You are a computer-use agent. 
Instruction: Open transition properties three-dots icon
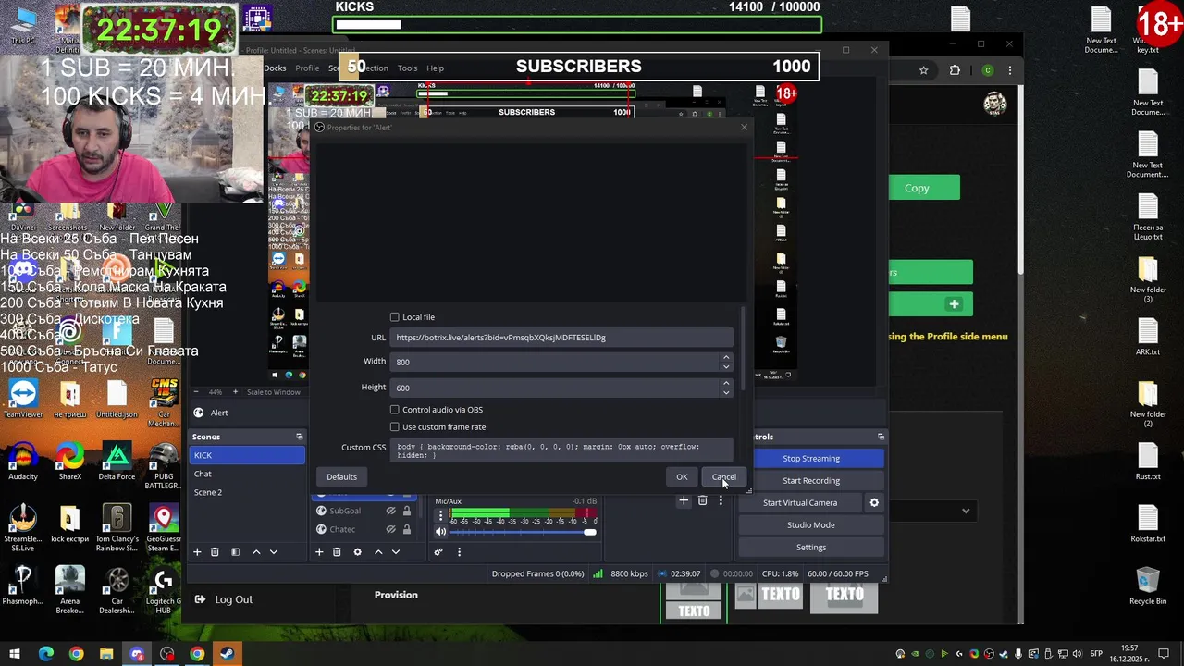pos(721,500)
